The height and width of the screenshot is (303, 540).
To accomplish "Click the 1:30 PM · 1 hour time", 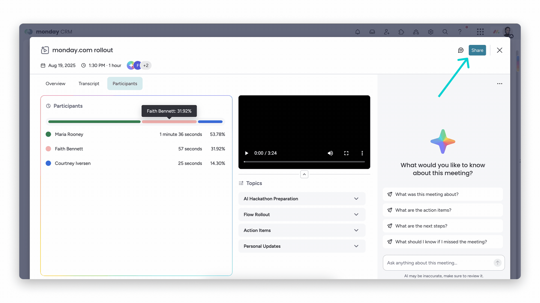I will pyautogui.click(x=105, y=65).
